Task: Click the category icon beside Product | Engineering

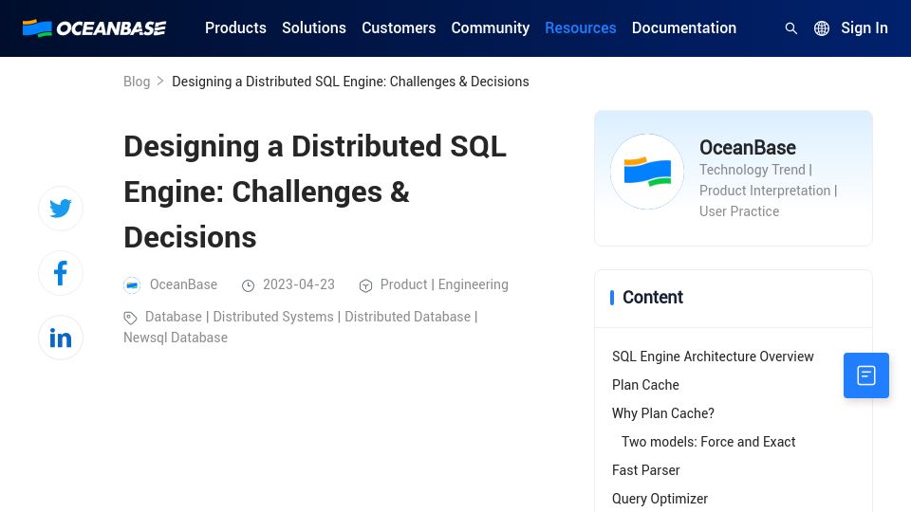Action: click(x=365, y=285)
